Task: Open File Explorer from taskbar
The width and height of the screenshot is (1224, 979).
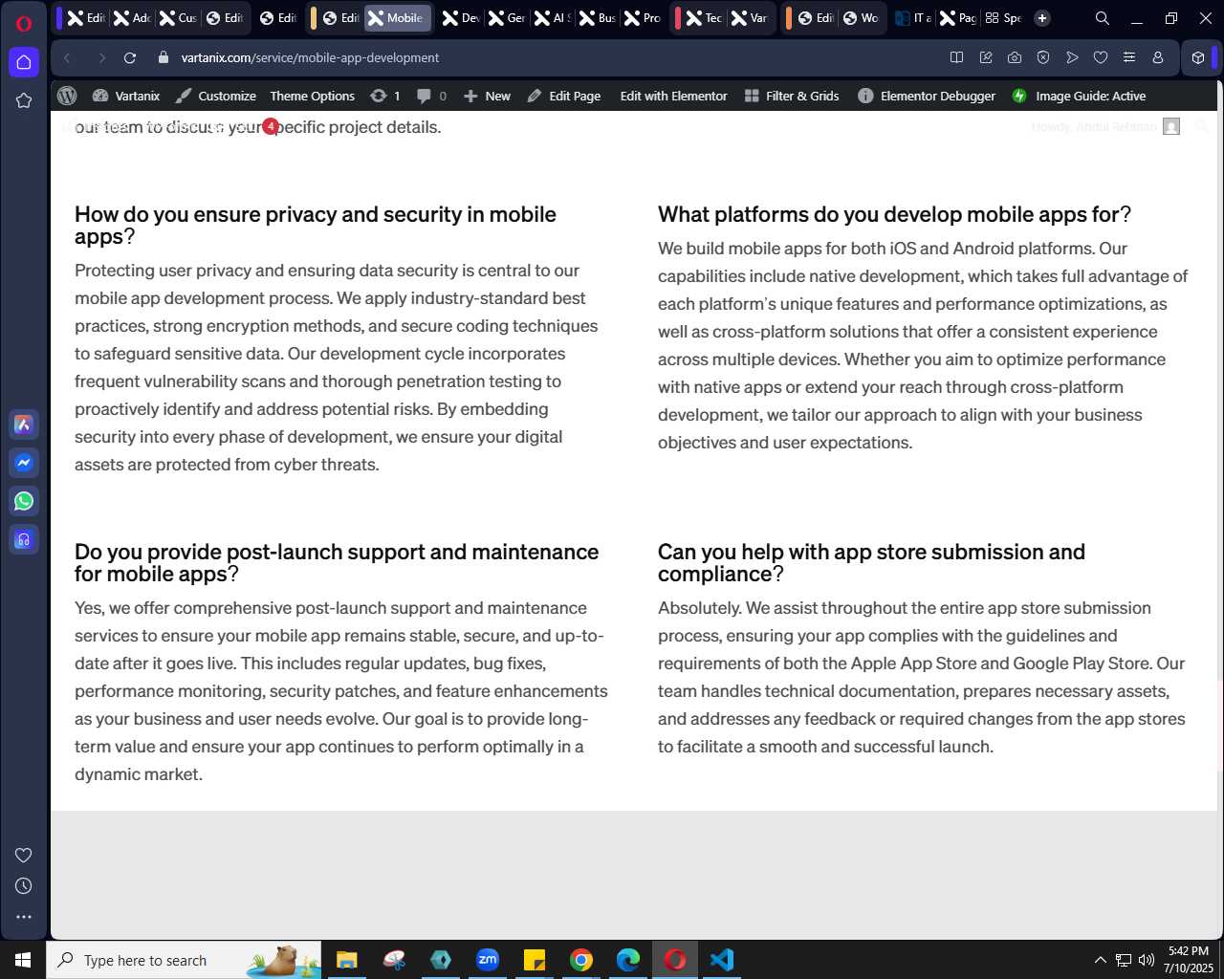Action: click(x=346, y=960)
